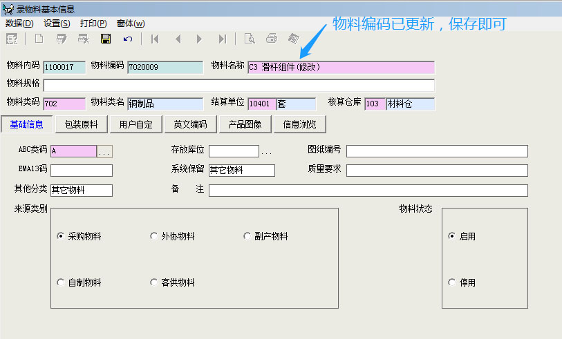This screenshot has height=339, width=562.
Task: Click the new blank record icon
Action: coord(39,39)
